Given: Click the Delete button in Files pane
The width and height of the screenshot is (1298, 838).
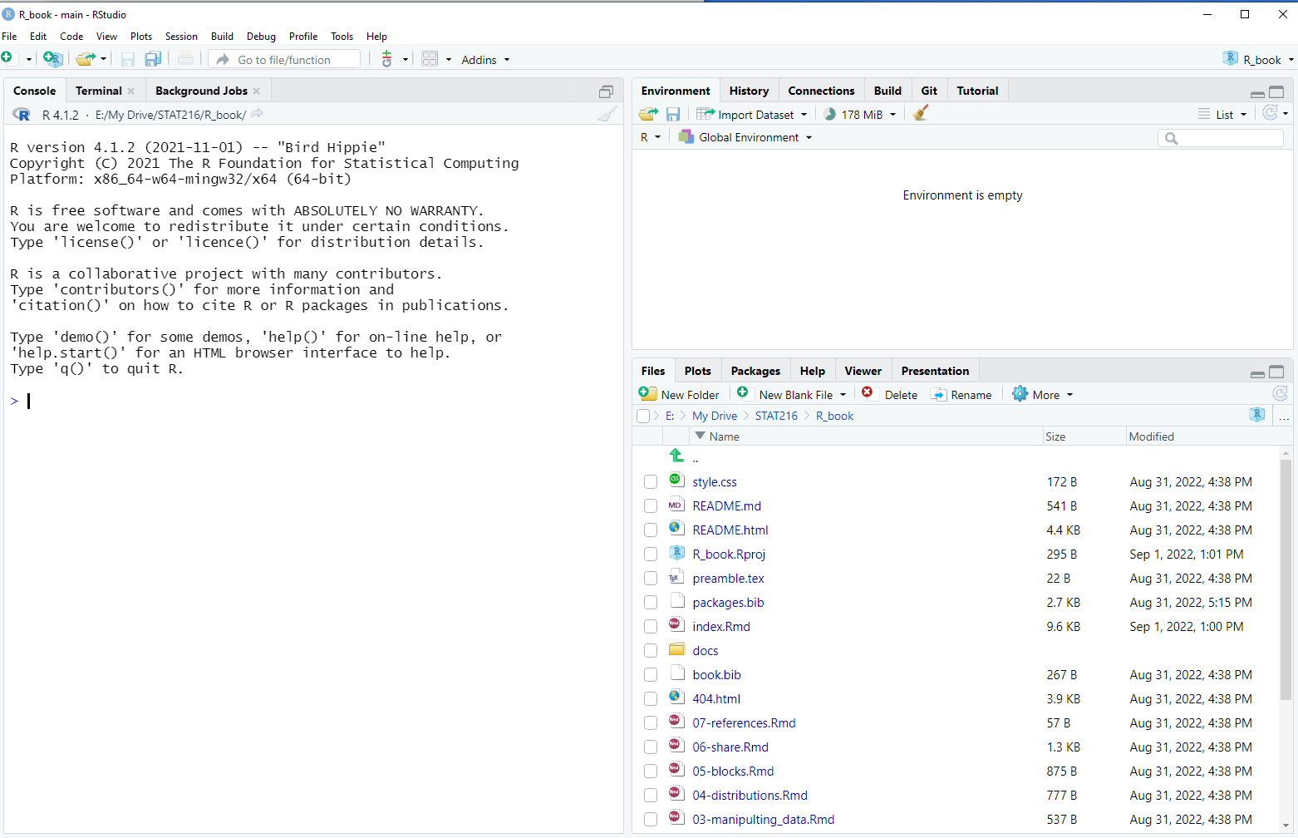Looking at the screenshot, I should pos(890,394).
